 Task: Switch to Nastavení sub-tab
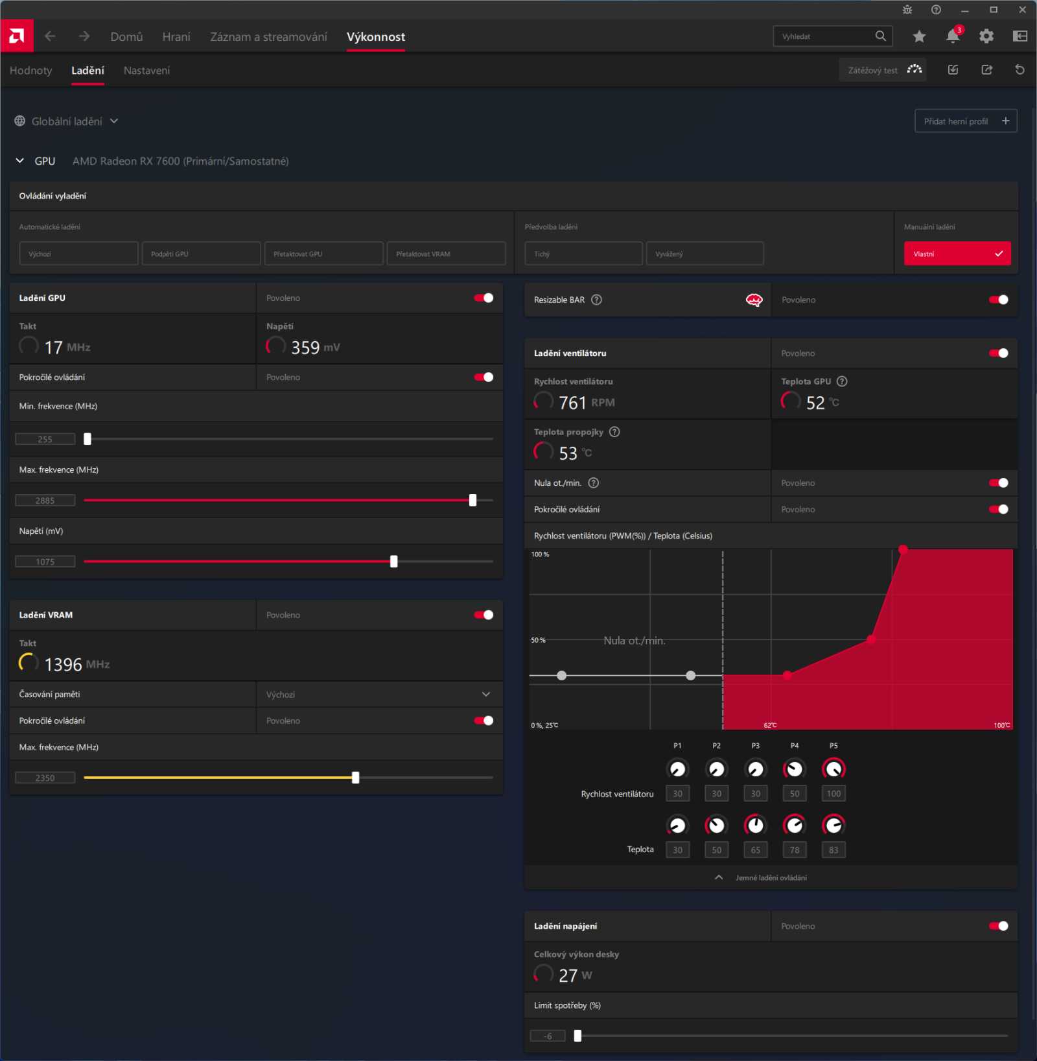tap(146, 71)
